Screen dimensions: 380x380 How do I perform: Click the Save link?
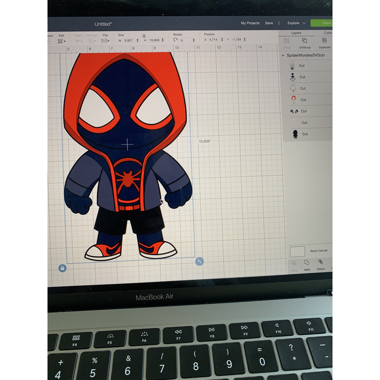[x=269, y=23]
